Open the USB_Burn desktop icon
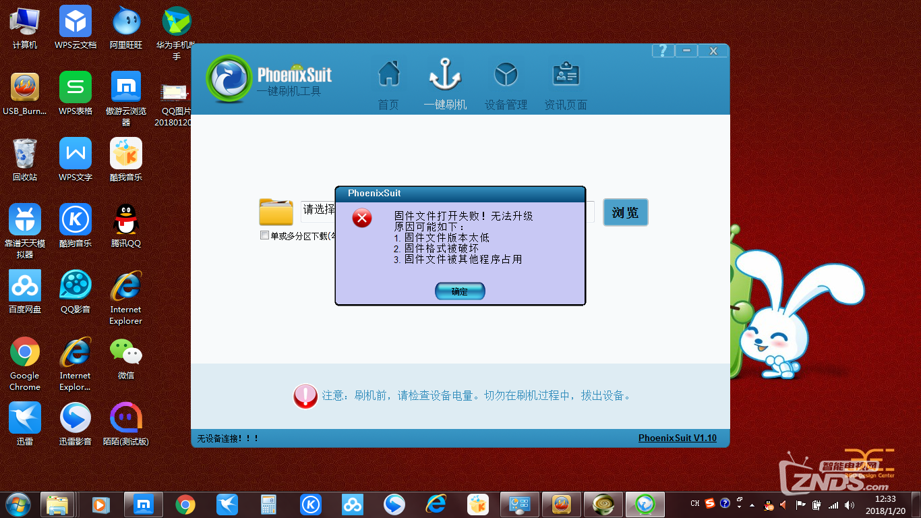The width and height of the screenshot is (921, 518). (x=25, y=94)
